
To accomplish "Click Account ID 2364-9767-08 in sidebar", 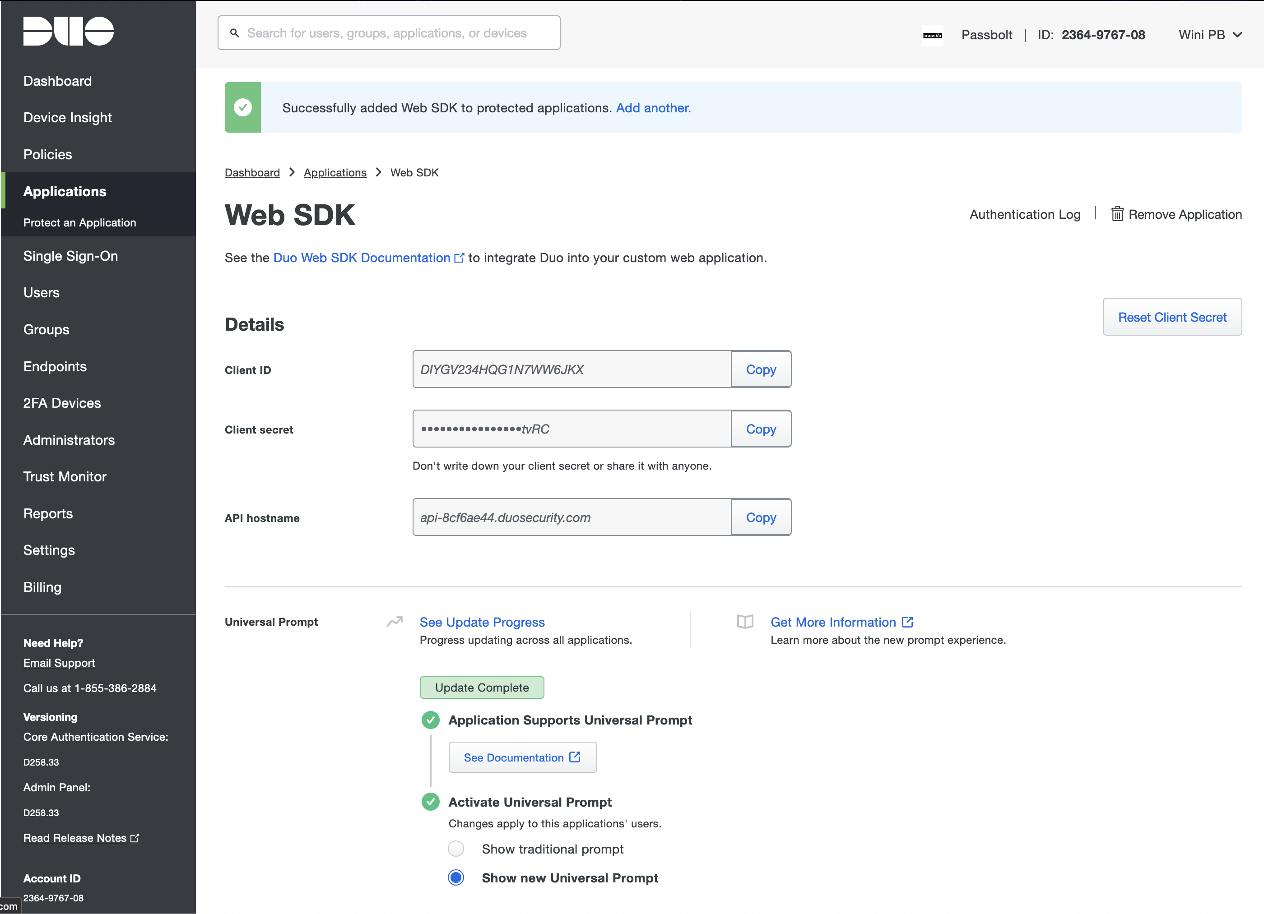I will 54,898.
